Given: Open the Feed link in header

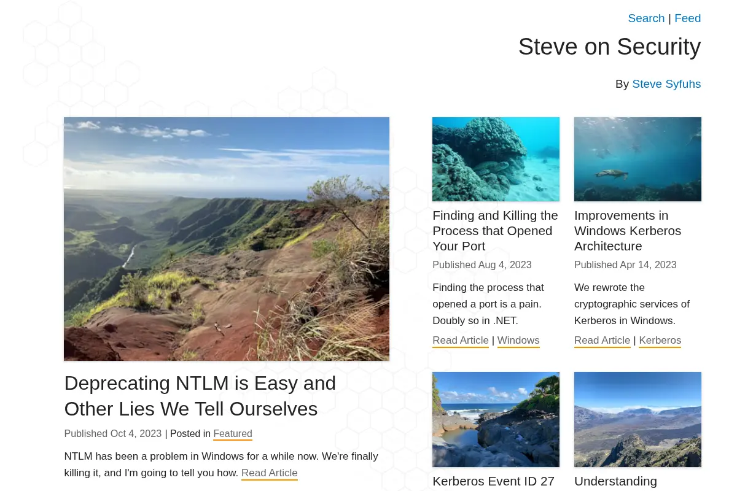Looking at the screenshot, I should click(x=687, y=18).
